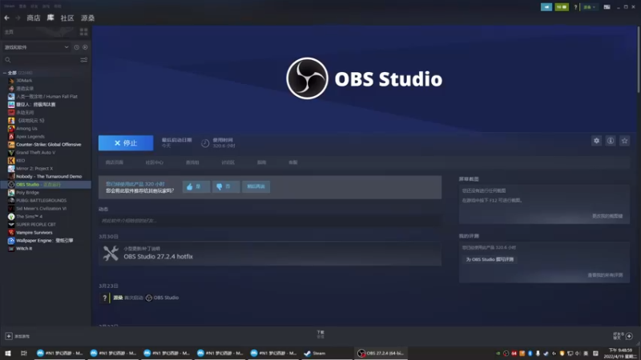Click thumbs-up recommend button
This screenshot has width=641, height=360.
click(196, 186)
